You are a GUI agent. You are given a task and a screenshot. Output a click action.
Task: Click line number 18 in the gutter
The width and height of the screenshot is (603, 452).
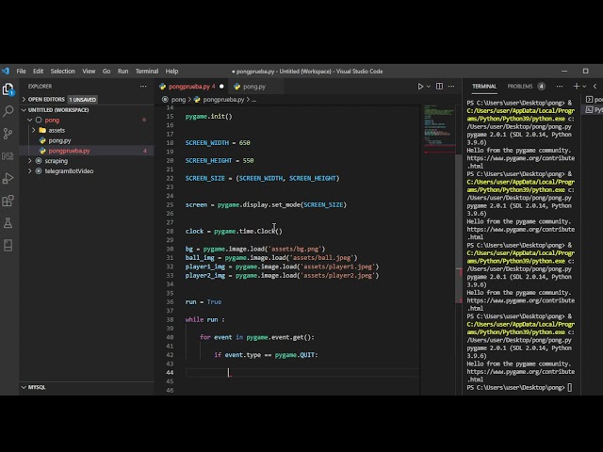pyautogui.click(x=170, y=142)
